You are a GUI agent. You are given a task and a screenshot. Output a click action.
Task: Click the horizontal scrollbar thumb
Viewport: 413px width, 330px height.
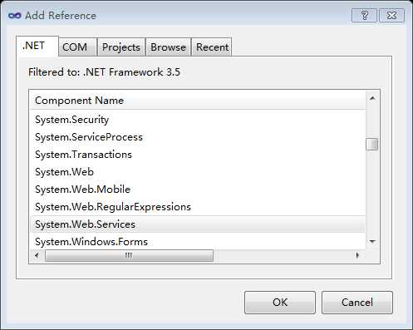coord(129,255)
